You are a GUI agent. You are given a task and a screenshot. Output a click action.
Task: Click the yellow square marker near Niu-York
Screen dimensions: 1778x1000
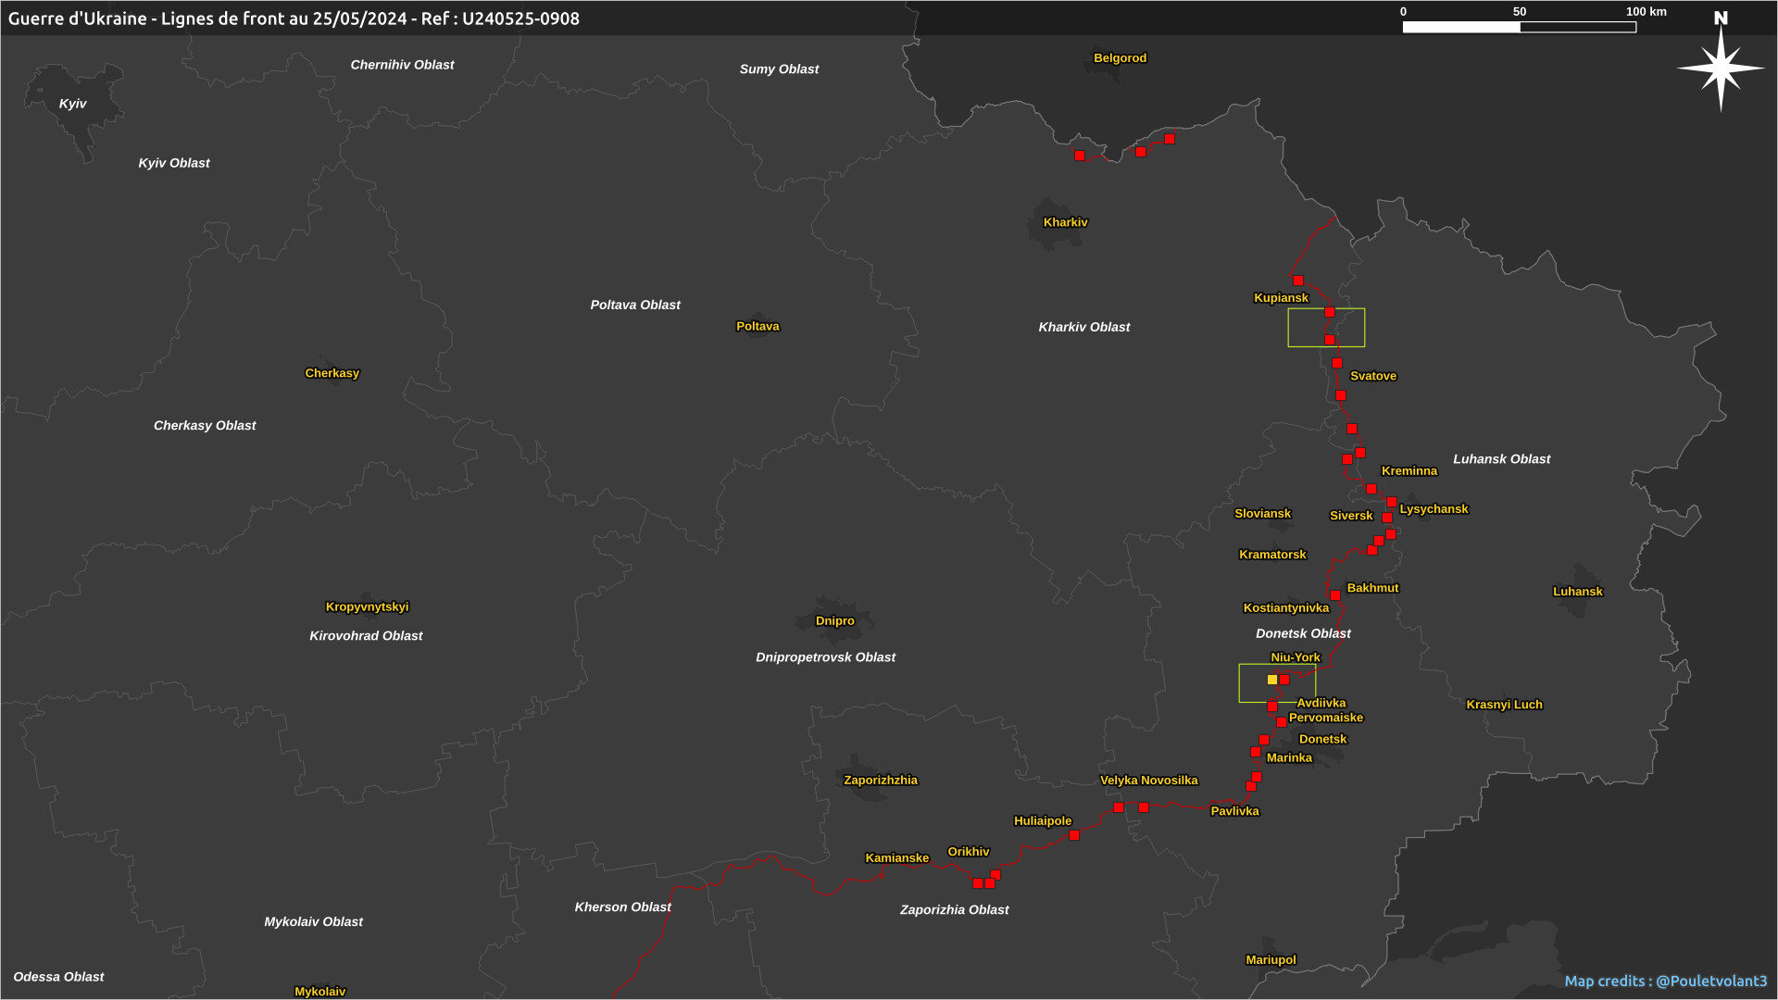pyautogui.click(x=1272, y=680)
